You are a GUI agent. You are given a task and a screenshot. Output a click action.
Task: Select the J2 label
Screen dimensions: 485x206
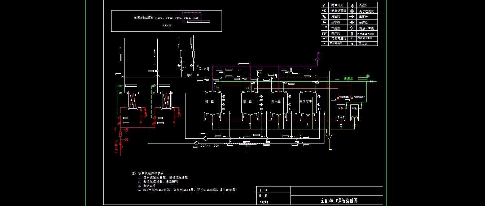point(197,66)
